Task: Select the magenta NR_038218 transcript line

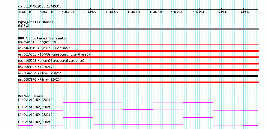Action: tap(138, 125)
